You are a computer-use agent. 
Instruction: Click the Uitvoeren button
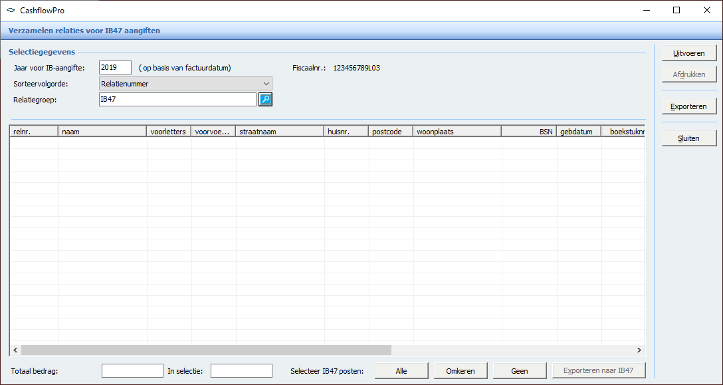click(x=689, y=53)
